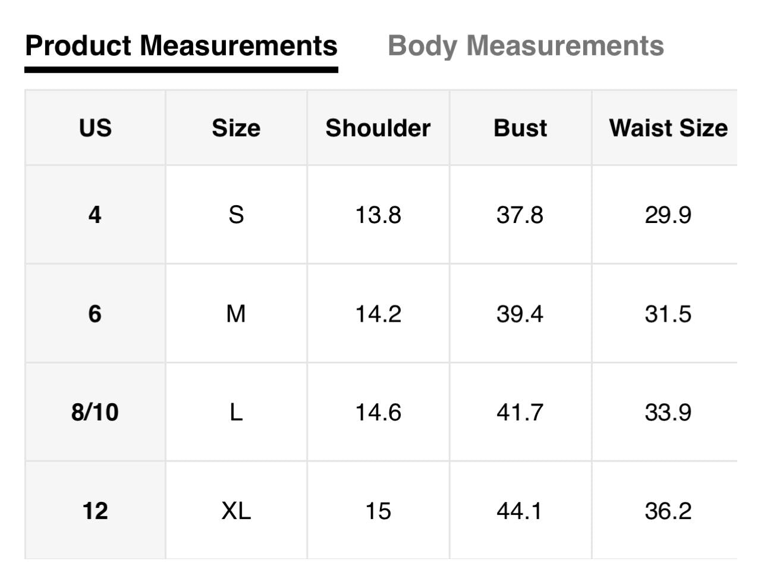Click the 13.8 shoulder measurement
The image size is (761, 581).
pos(378,215)
